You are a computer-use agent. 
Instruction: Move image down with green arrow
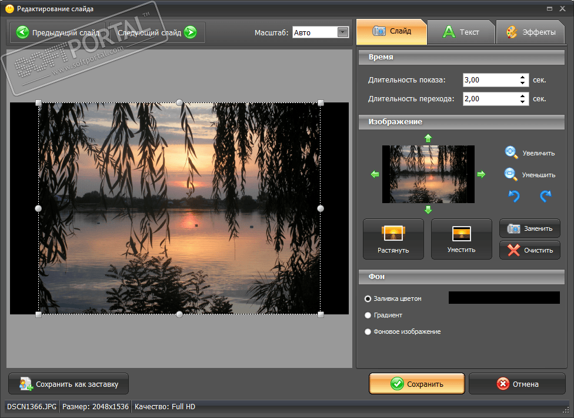[428, 210]
